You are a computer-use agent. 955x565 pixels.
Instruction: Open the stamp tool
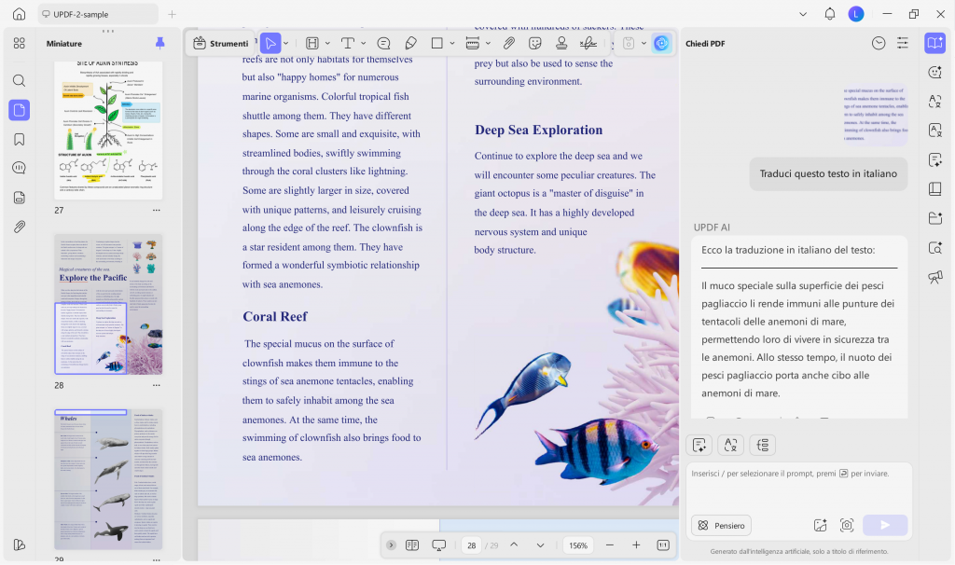561,43
